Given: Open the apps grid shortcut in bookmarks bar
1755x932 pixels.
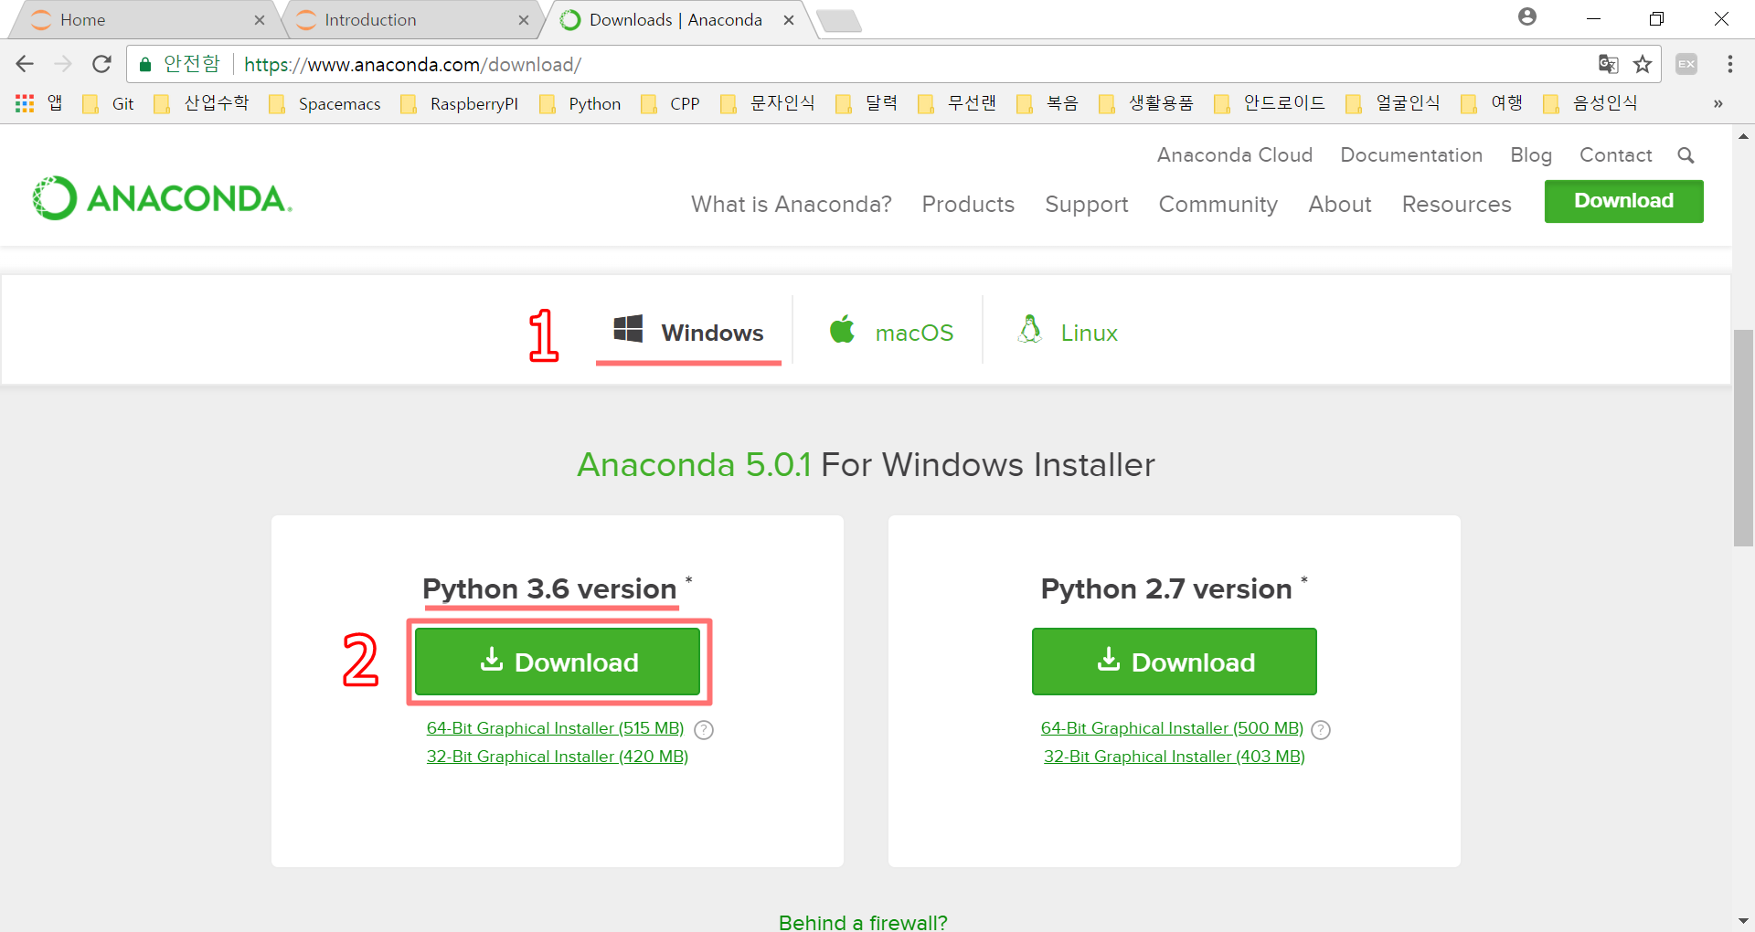Looking at the screenshot, I should coord(25,103).
